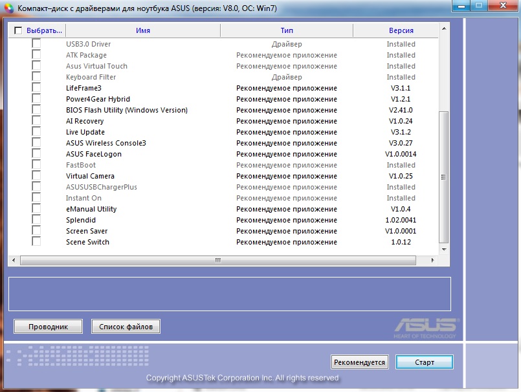Check the LifeFrame3 checkbox
The height and width of the screenshot is (392, 521).
point(36,88)
